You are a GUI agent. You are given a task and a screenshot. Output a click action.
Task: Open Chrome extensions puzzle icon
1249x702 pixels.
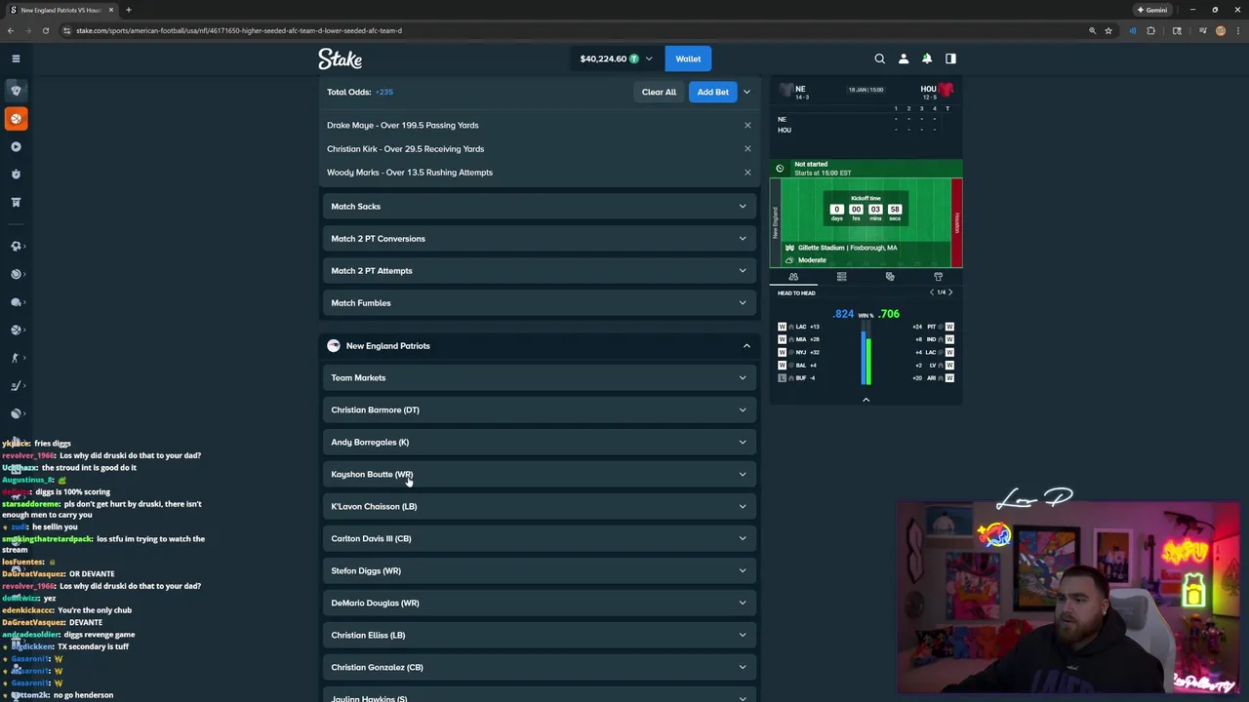pyautogui.click(x=1151, y=30)
